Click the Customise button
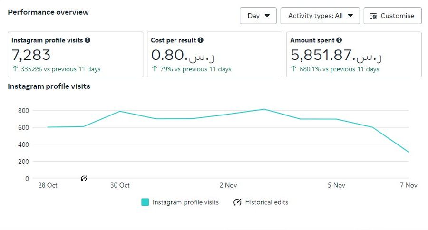This screenshot has width=428, height=230. point(392,16)
